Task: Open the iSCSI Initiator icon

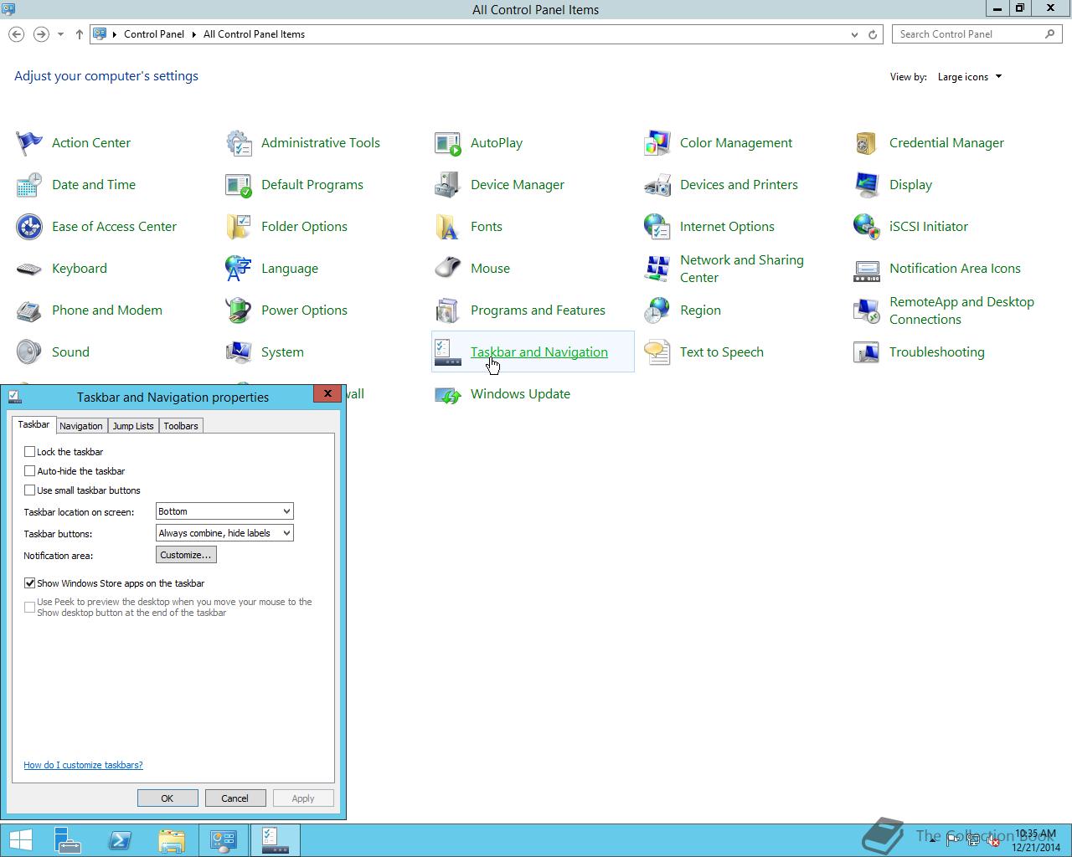Action: (867, 227)
